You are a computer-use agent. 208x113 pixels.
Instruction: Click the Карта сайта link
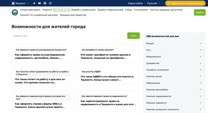pyautogui.click(x=135, y=3)
